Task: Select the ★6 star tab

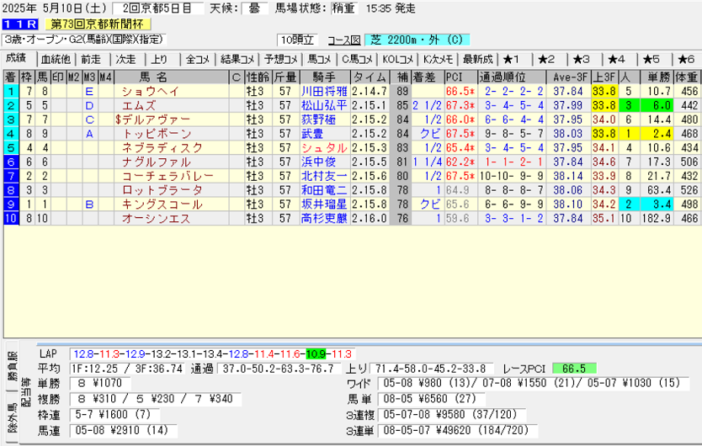Action: click(x=685, y=59)
